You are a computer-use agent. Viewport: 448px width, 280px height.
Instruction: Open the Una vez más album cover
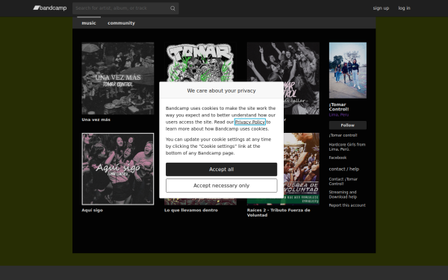pos(118,78)
